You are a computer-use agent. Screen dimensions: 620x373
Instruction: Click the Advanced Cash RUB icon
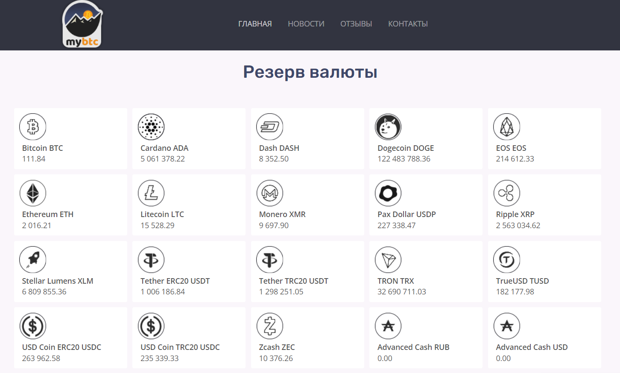[388, 326]
